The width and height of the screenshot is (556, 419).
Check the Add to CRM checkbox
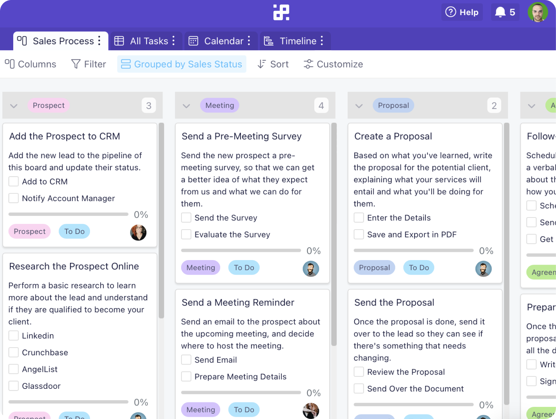tap(14, 182)
